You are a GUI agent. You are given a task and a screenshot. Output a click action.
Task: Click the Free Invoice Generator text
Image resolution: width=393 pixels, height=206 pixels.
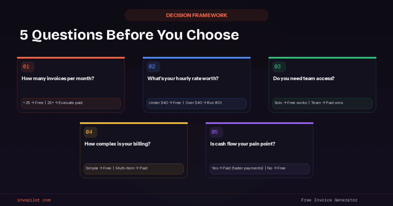point(329,200)
